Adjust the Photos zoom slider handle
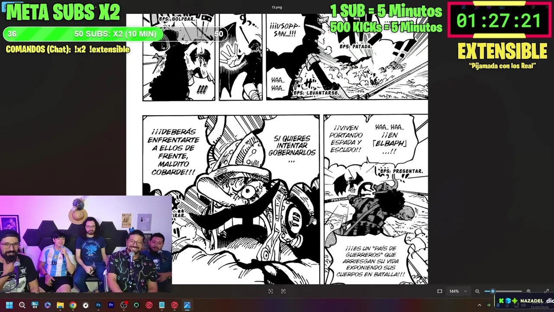Viewport: 554px width, 312px height. [493, 291]
